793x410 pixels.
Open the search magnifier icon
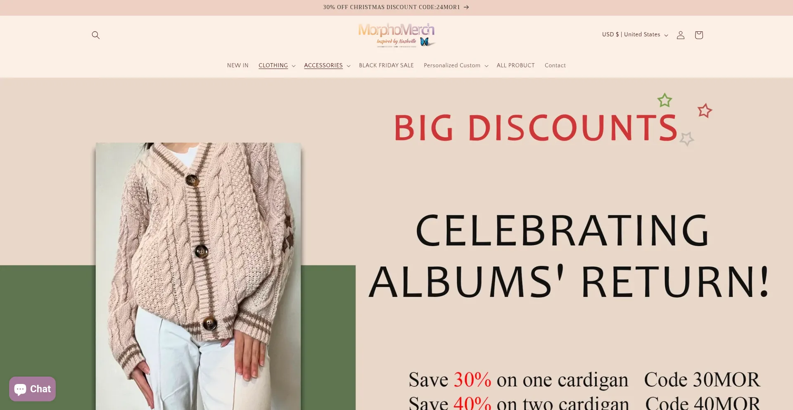click(x=95, y=35)
